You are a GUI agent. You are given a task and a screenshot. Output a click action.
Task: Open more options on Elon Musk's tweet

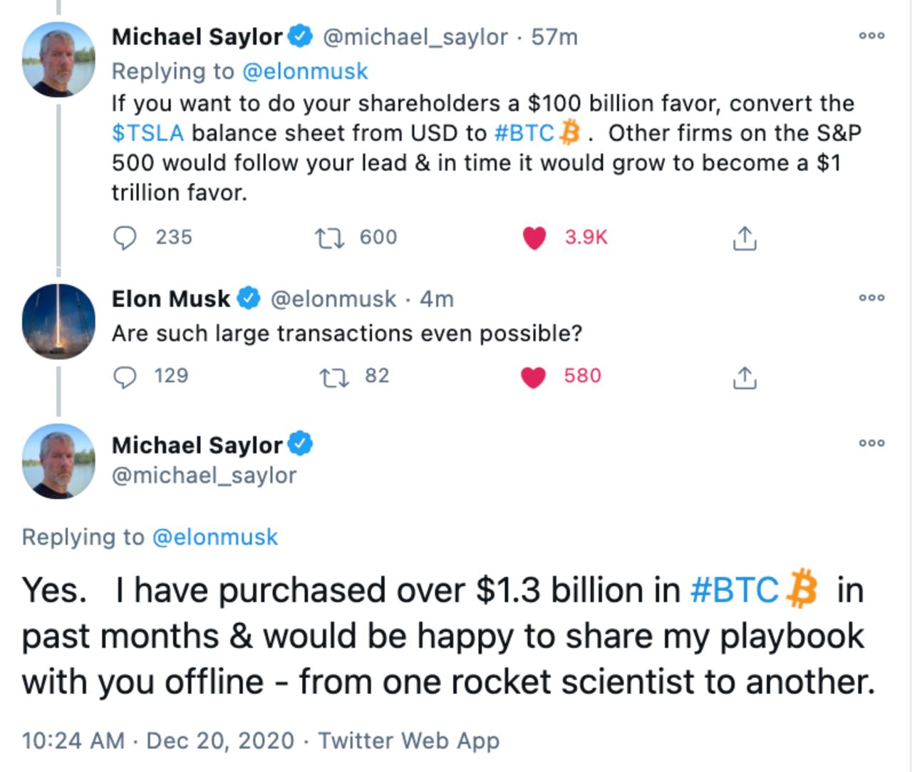tap(872, 297)
